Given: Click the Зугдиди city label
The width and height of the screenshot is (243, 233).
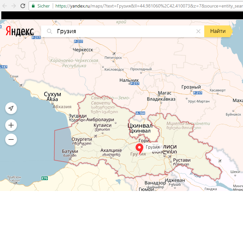Looking at the screenshot, I should click(78, 116).
